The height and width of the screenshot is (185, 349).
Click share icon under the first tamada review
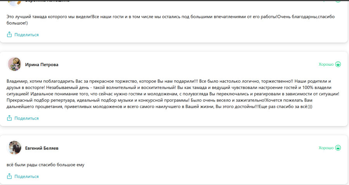10,35
